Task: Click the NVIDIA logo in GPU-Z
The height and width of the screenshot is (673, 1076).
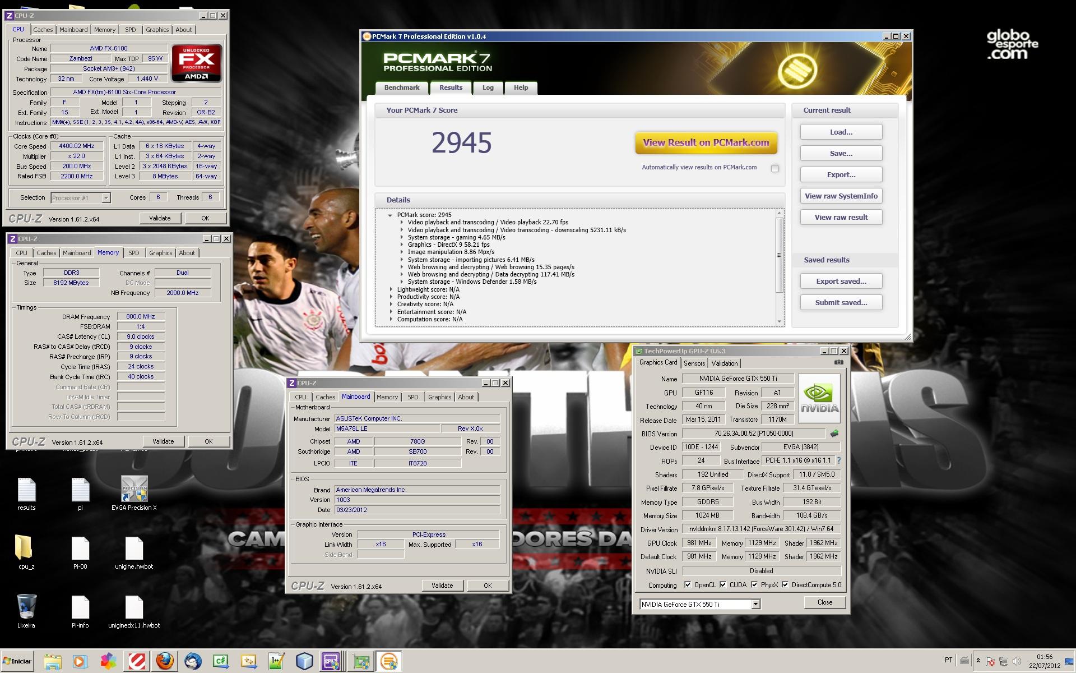Action: point(819,398)
